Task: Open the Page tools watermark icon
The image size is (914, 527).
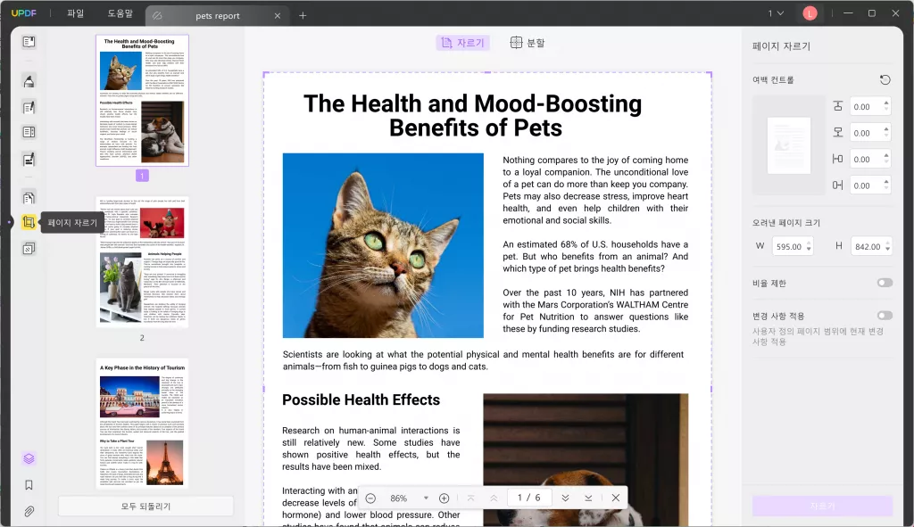Action: click(29, 249)
